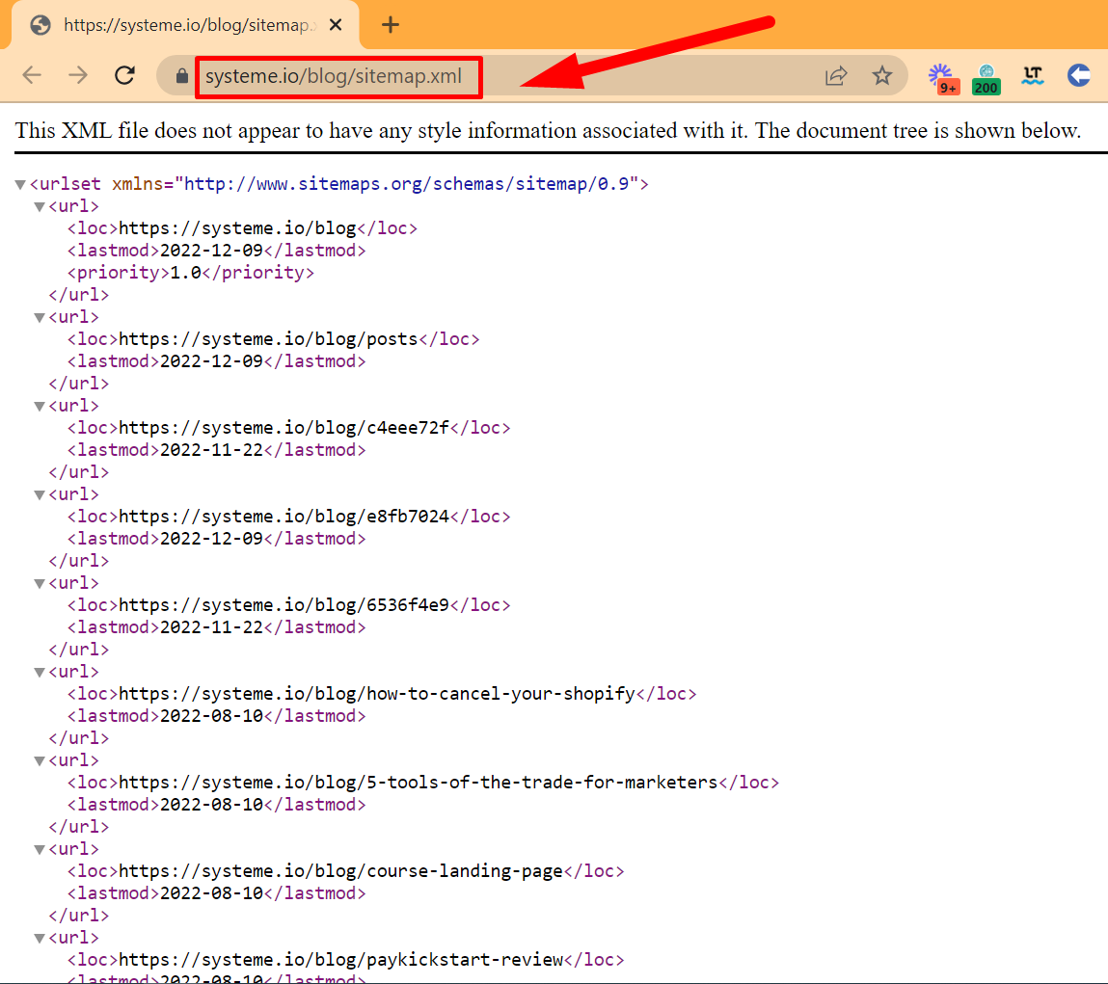Image resolution: width=1108 pixels, height=984 pixels.
Task: Click the XML no-style-information notice text
Action: (549, 131)
